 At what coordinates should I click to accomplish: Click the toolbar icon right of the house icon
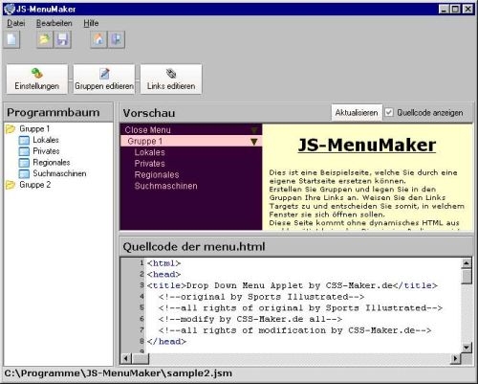coord(117,39)
